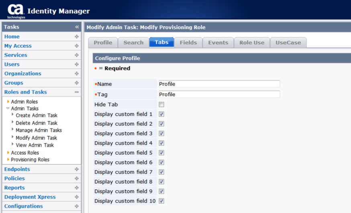Viewport: 351px width, 213px height.
Task: Expand the Organizations section plus icon
Action: click(77, 74)
